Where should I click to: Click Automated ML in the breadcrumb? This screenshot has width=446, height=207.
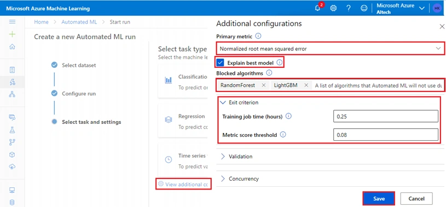[79, 22]
